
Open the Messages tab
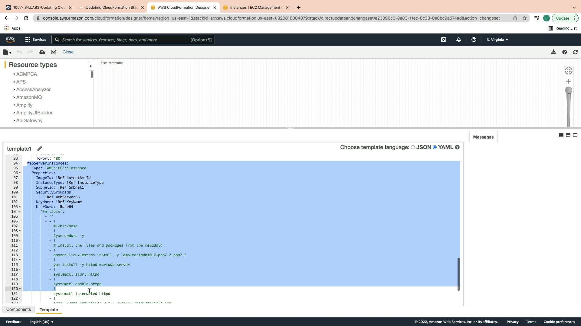(x=483, y=137)
